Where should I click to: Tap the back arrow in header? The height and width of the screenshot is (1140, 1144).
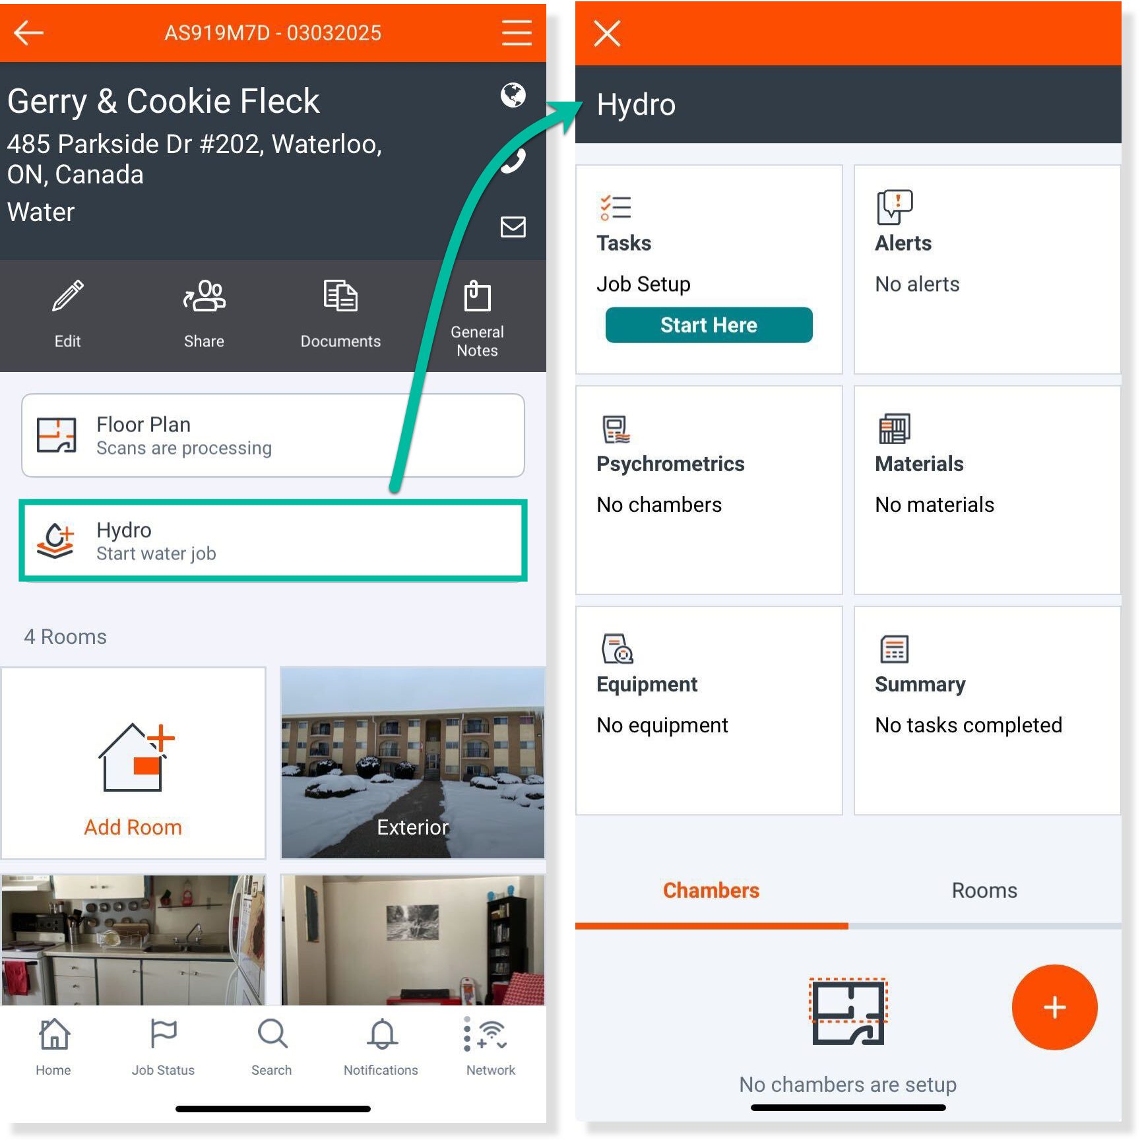(x=28, y=32)
